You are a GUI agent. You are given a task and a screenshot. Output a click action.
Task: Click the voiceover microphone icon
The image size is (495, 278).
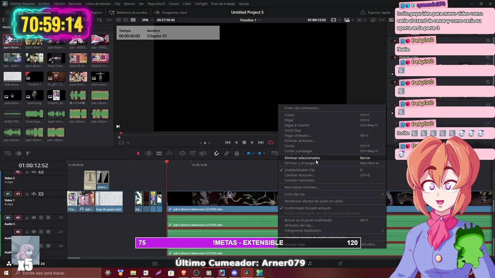tap(27, 153)
